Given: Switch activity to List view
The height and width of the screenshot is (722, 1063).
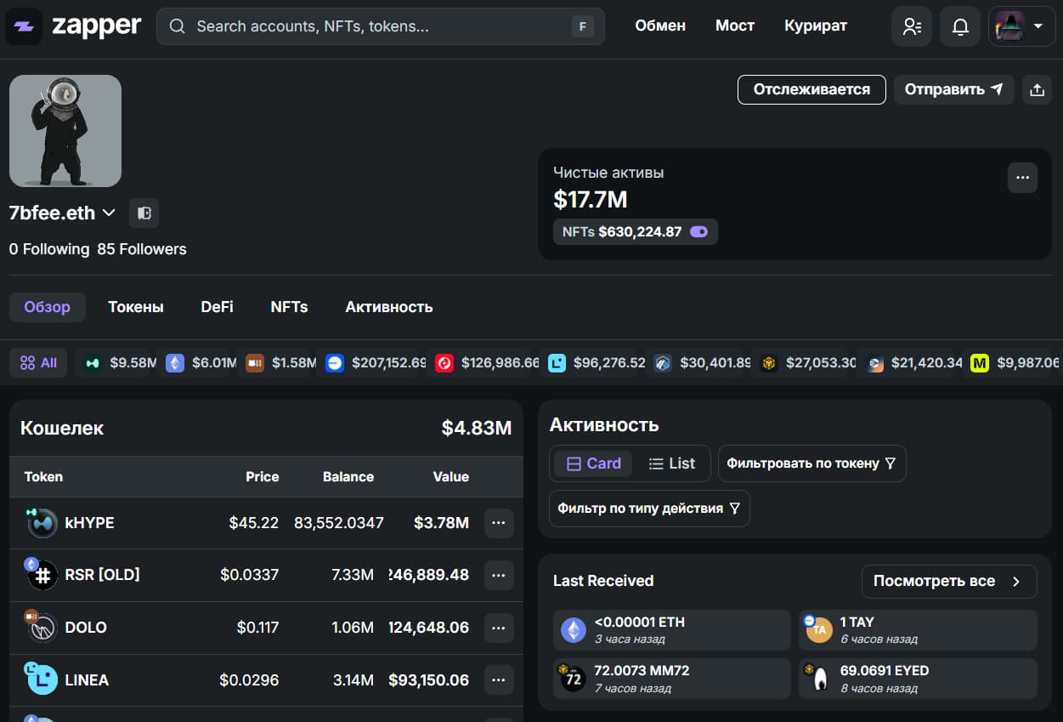Looking at the screenshot, I should pyautogui.click(x=671, y=463).
